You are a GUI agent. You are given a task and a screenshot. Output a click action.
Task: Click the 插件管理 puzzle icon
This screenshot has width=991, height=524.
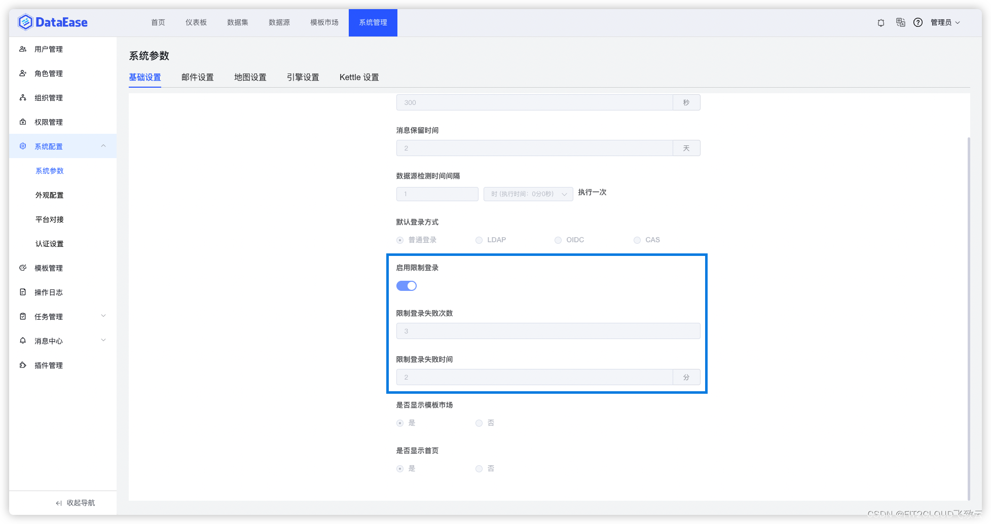pos(23,365)
